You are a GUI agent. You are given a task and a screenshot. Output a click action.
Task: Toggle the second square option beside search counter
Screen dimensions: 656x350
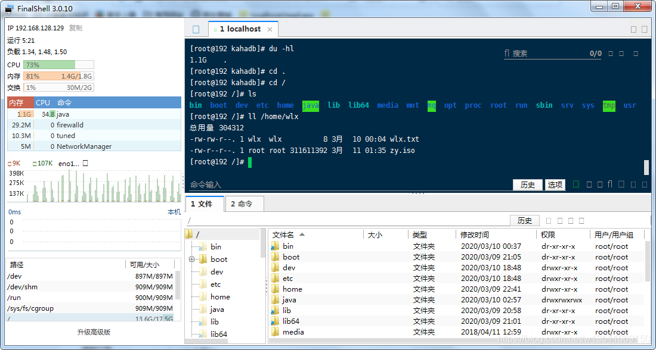[x=622, y=53]
